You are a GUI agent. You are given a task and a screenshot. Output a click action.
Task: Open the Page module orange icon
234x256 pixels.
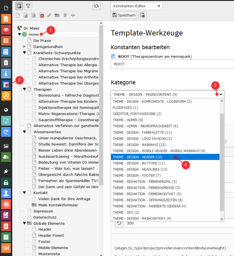(6, 19)
